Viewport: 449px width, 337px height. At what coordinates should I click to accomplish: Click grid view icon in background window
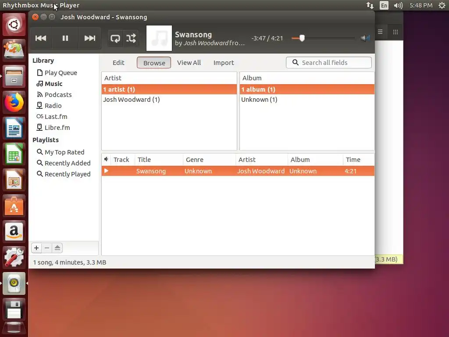(396, 32)
